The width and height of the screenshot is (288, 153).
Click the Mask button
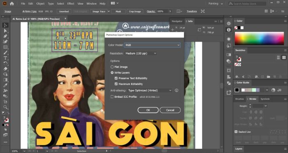(118, 12)
